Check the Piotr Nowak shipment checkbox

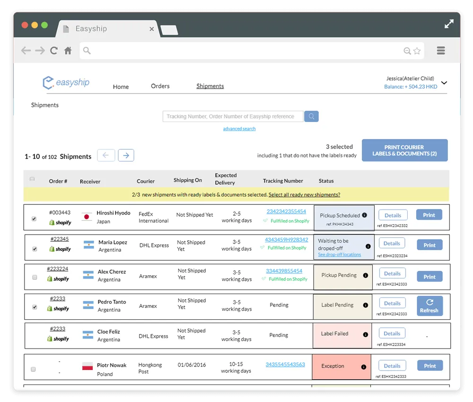[33, 369]
